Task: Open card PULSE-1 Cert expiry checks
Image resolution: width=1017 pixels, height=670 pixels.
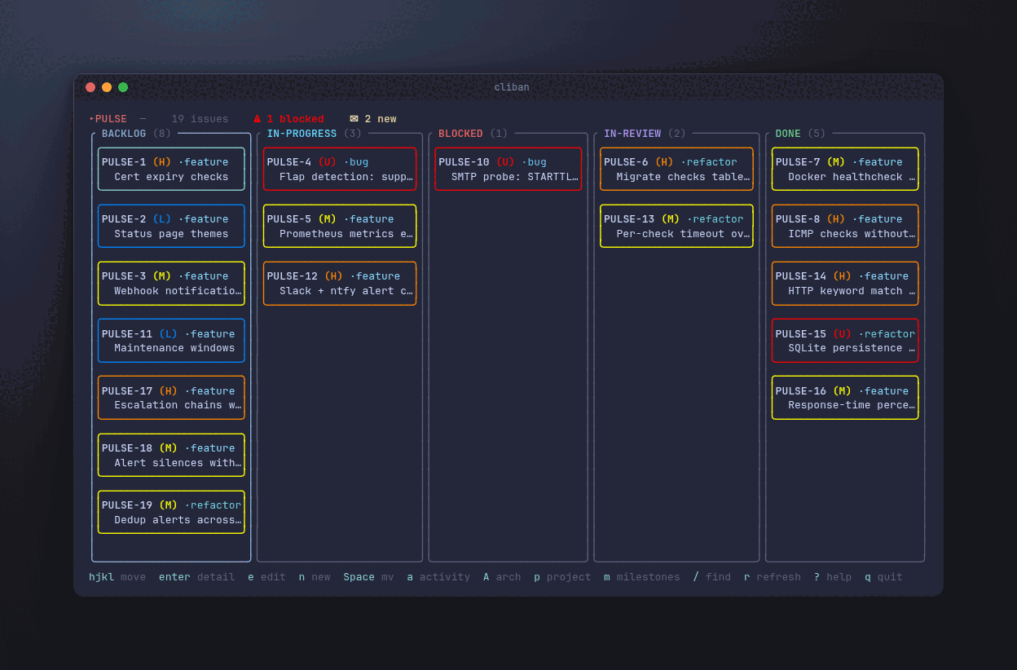Action: point(171,169)
